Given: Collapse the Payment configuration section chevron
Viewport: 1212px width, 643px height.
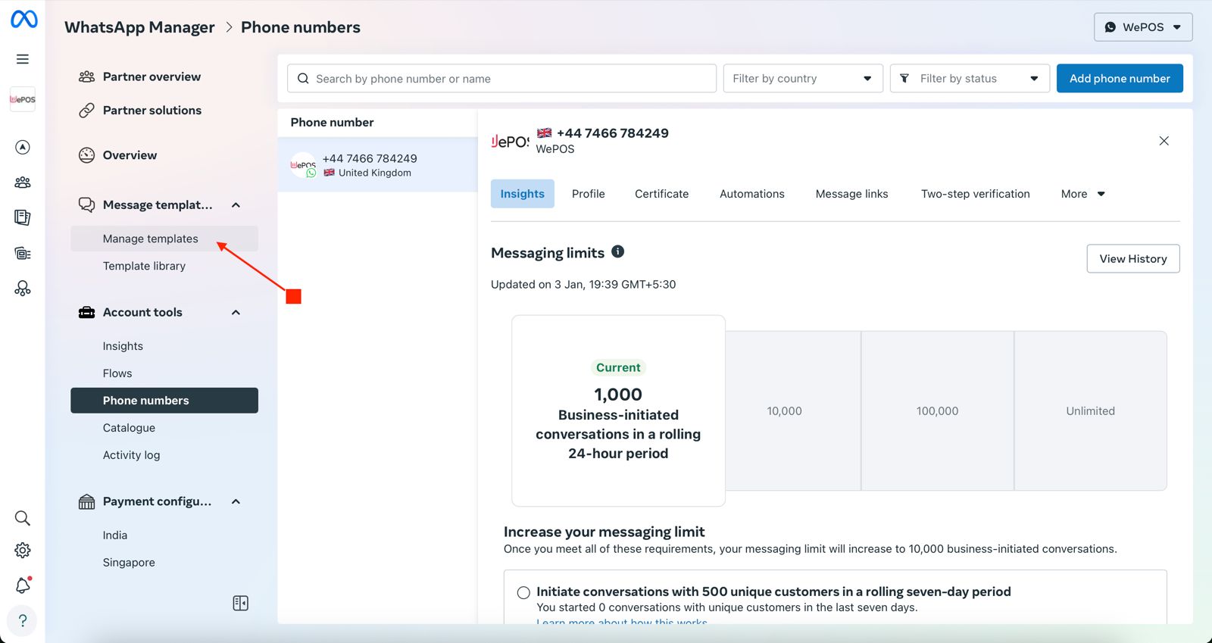Looking at the screenshot, I should click(236, 502).
